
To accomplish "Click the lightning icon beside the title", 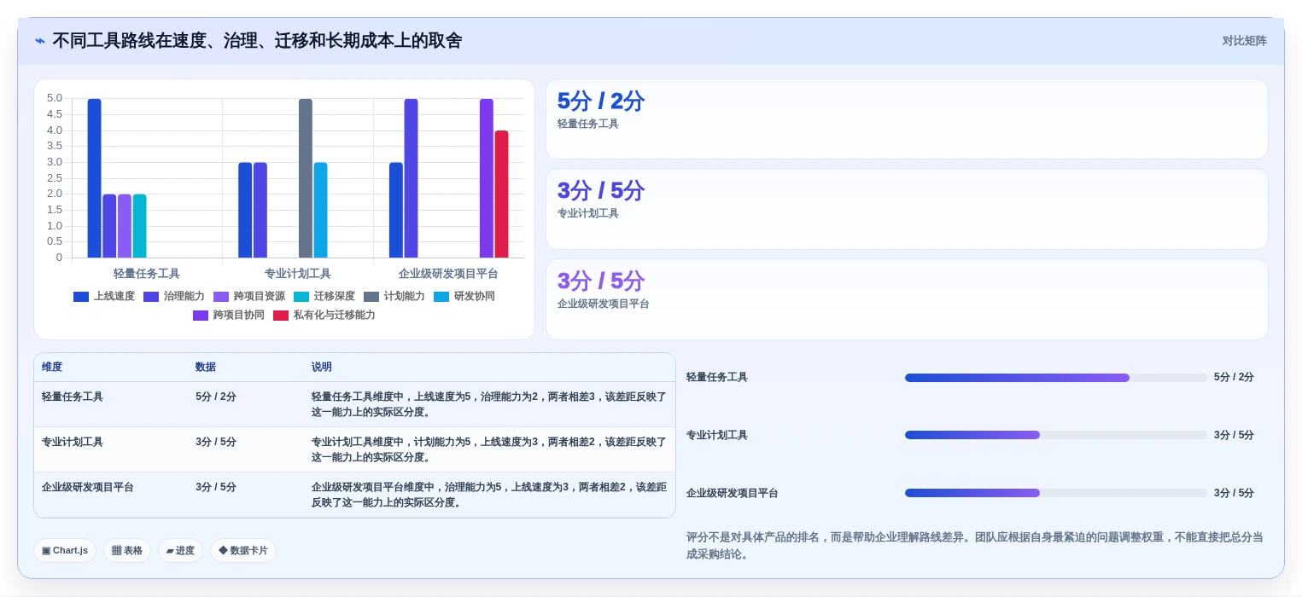I will (x=40, y=41).
